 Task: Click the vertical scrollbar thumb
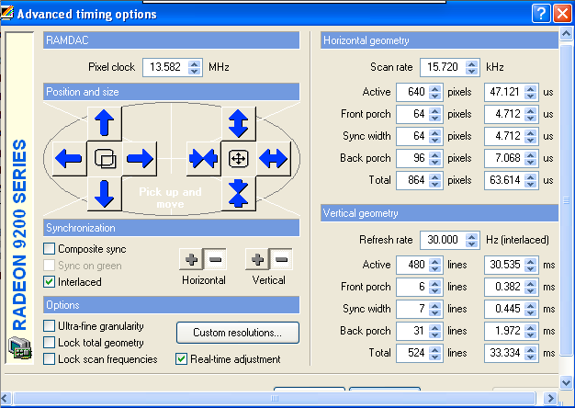tap(566, 200)
